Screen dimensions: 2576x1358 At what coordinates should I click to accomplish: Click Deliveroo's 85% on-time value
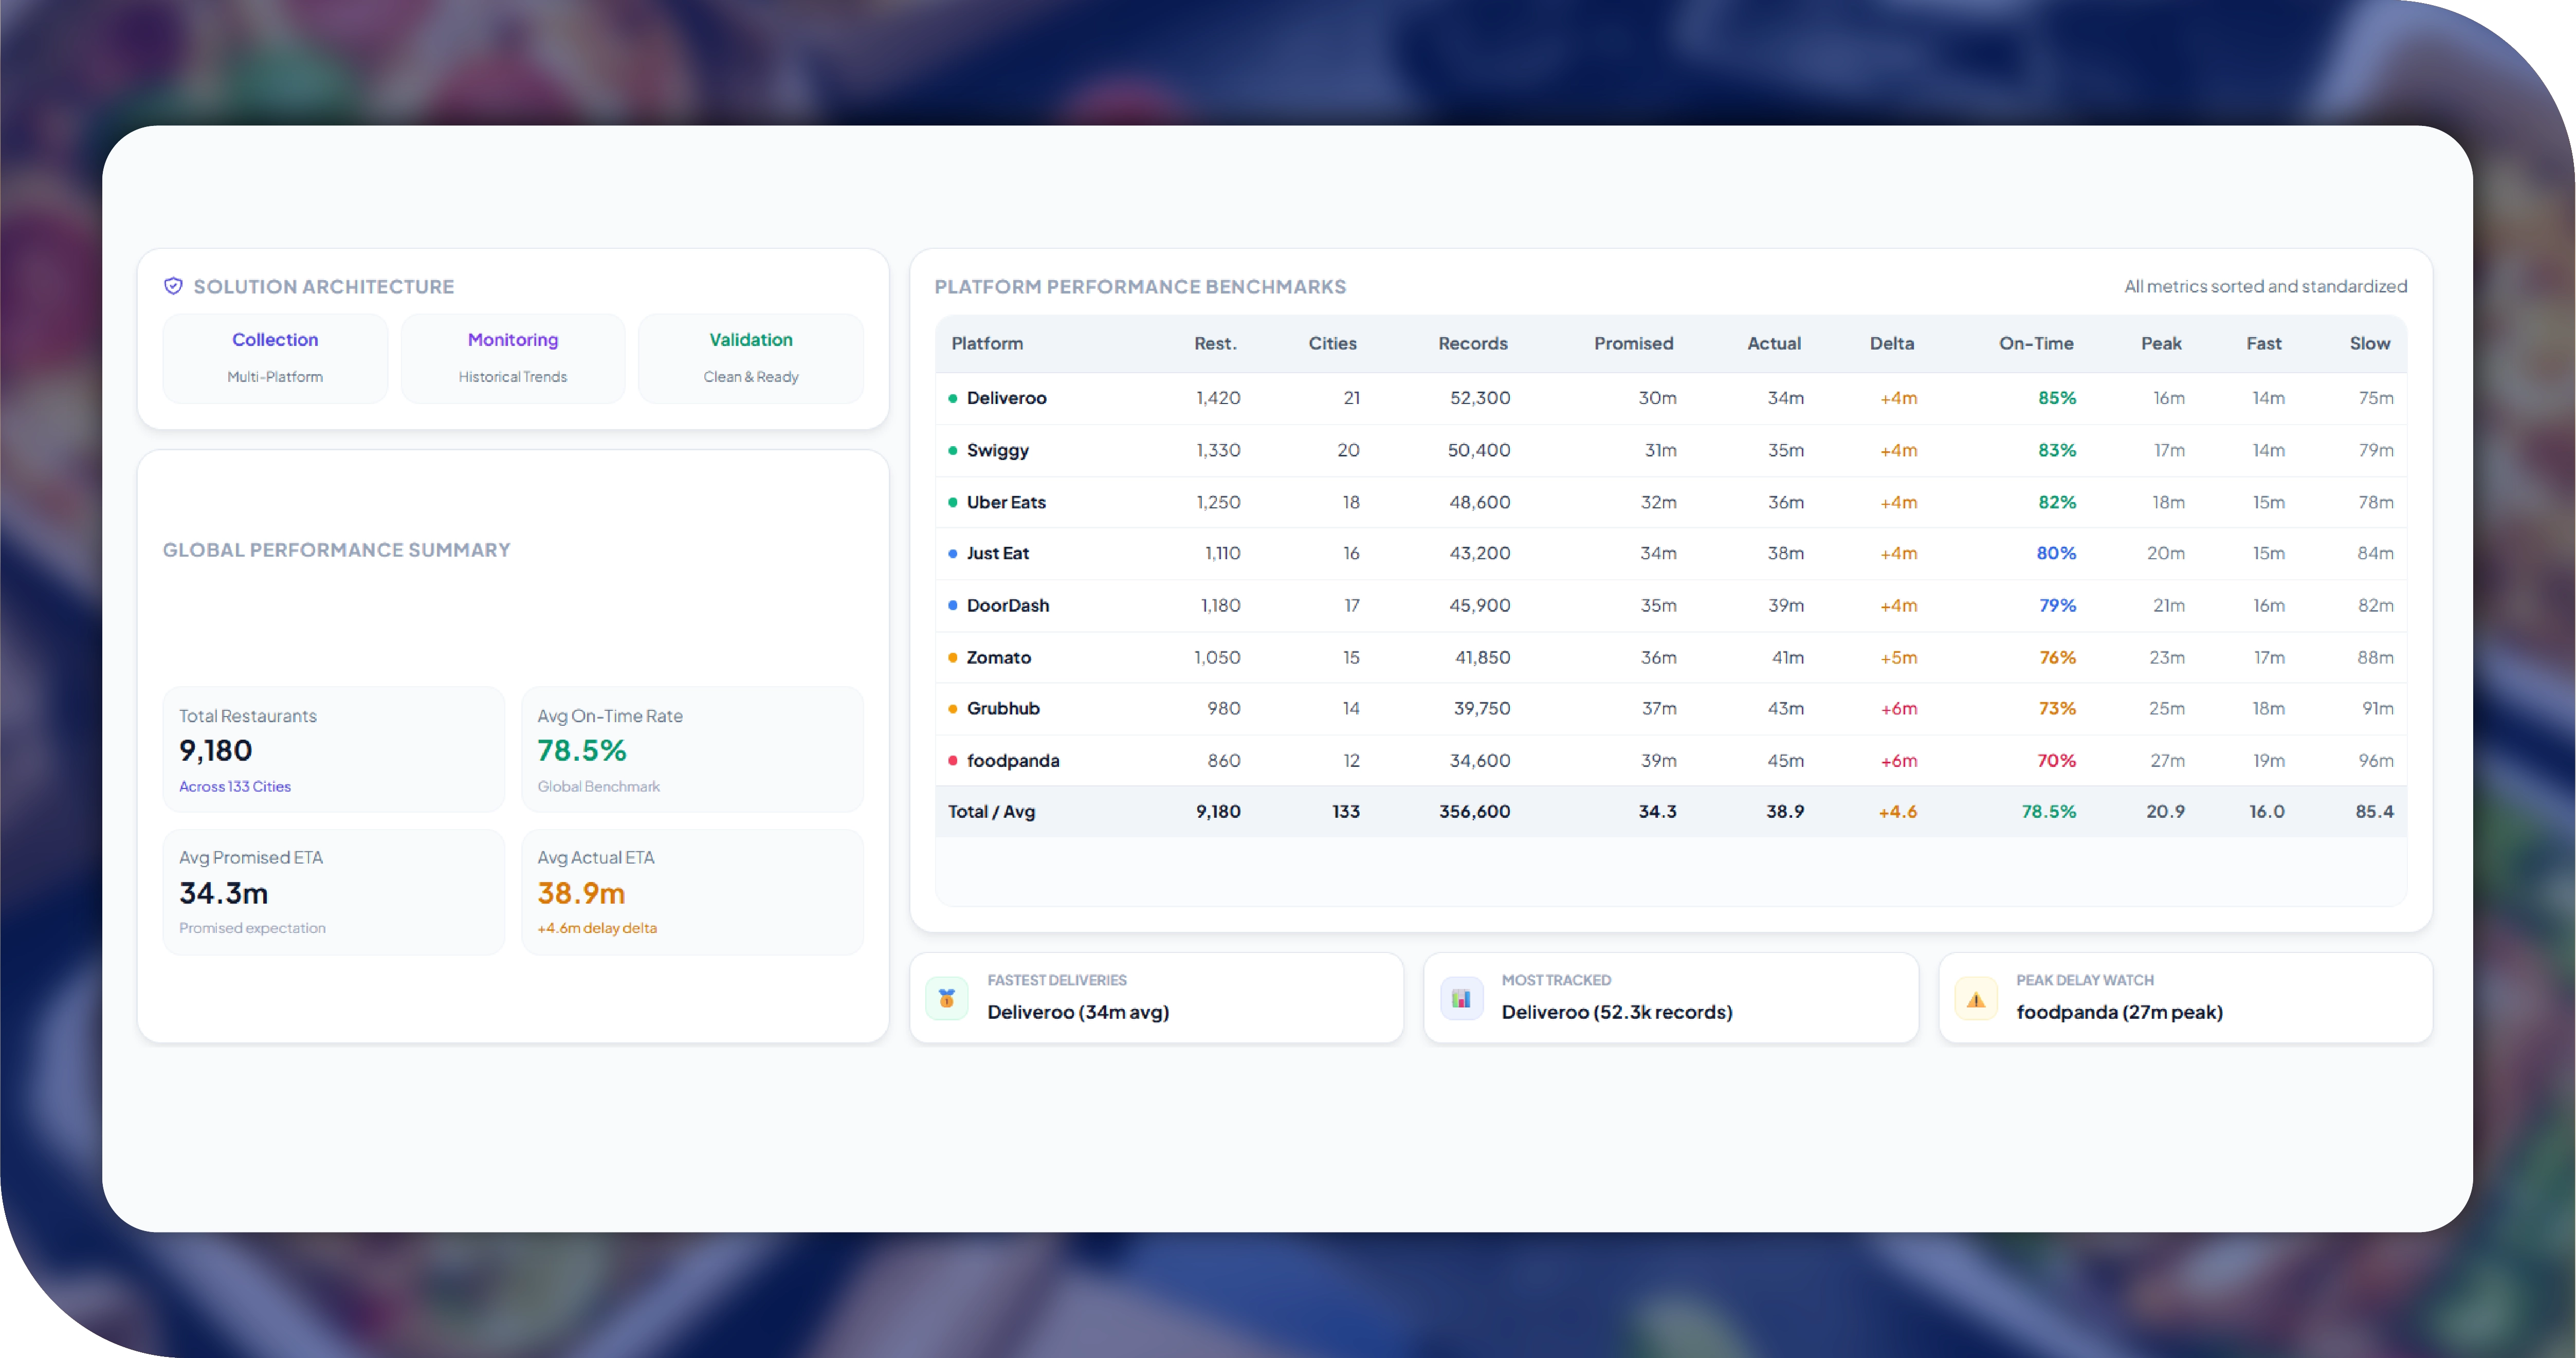coord(2057,398)
